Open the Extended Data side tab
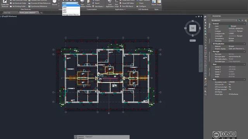The image size is (248, 139). (209, 57)
